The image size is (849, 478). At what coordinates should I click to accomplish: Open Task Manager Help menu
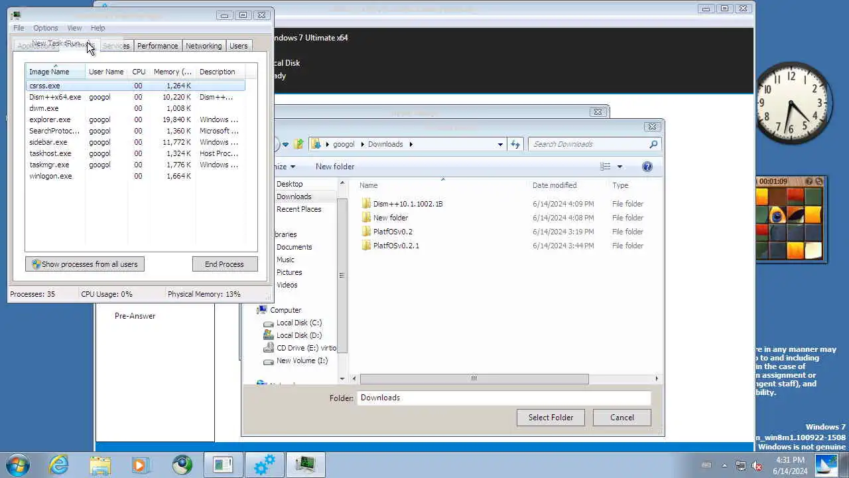[x=98, y=28]
